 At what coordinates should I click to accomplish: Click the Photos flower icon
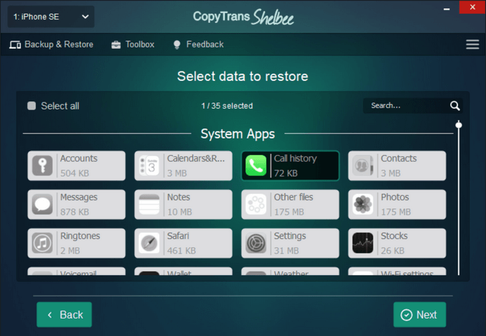coord(362,204)
